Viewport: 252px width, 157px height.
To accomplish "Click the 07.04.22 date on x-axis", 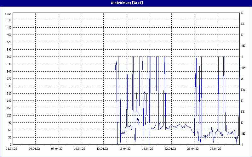I will 57,149.
